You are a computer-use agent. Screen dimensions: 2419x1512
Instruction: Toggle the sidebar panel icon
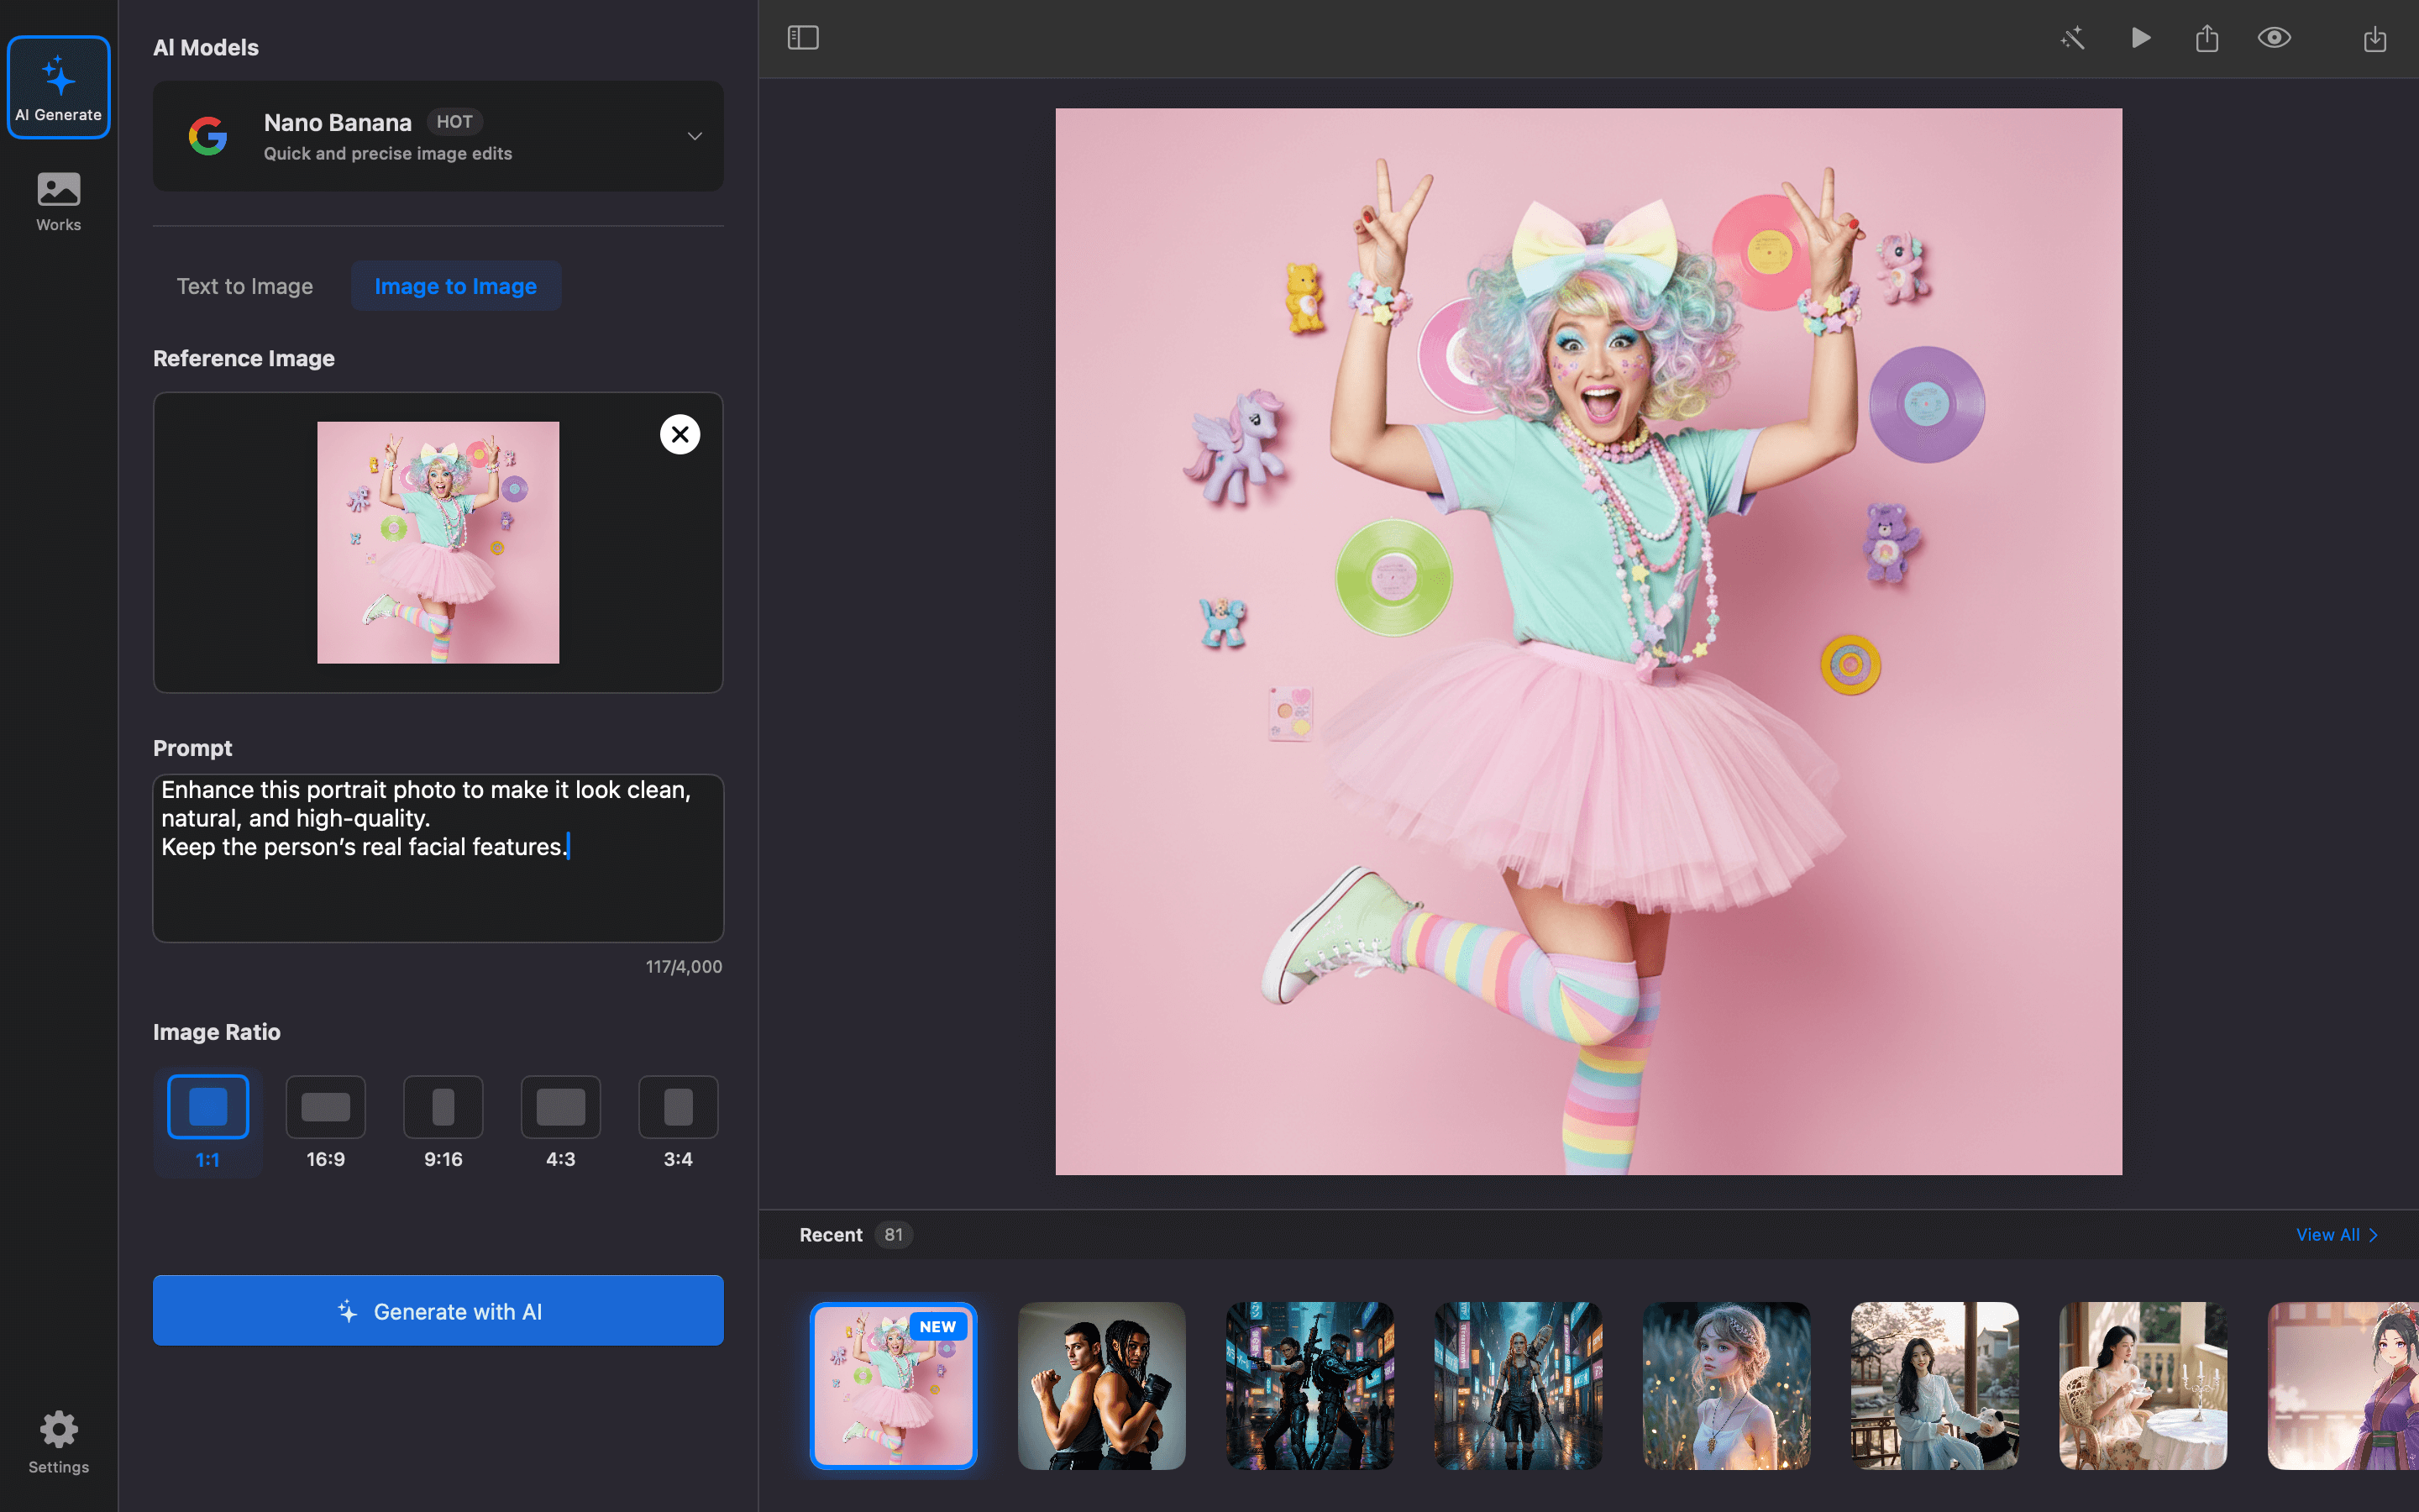(x=803, y=38)
